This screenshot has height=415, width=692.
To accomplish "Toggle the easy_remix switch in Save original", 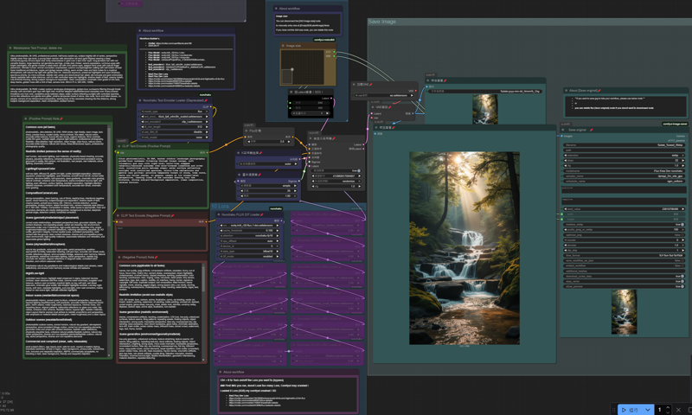I will point(682,281).
